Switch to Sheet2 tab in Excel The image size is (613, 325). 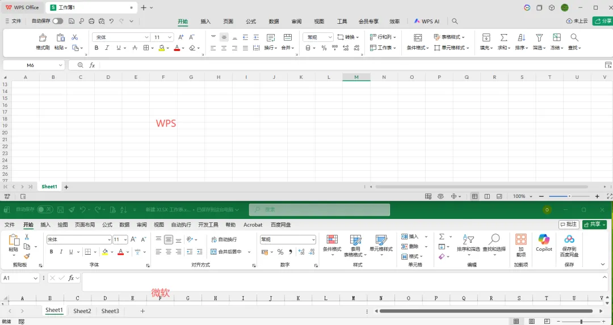click(82, 311)
